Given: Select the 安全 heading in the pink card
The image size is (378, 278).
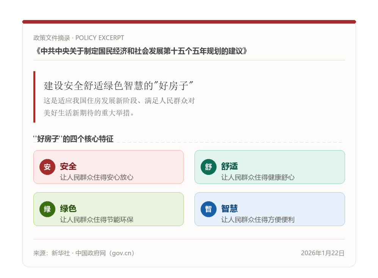Looking at the screenshot, I should coord(68,166).
